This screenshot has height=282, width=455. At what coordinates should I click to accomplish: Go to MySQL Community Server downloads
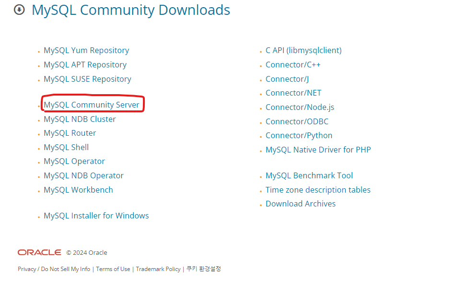92,105
